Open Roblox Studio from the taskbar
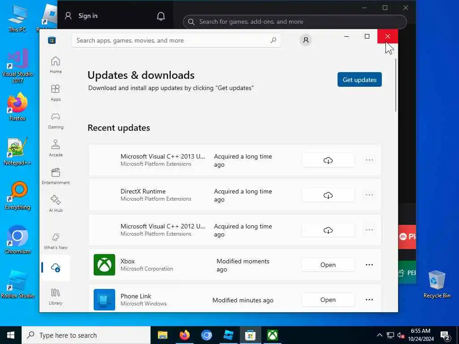 (228, 335)
